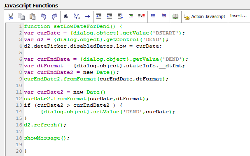Click line number 10 in the gutter
The height and width of the screenshot is (156, 250).
pyautogui.click(x=19, y=85)
